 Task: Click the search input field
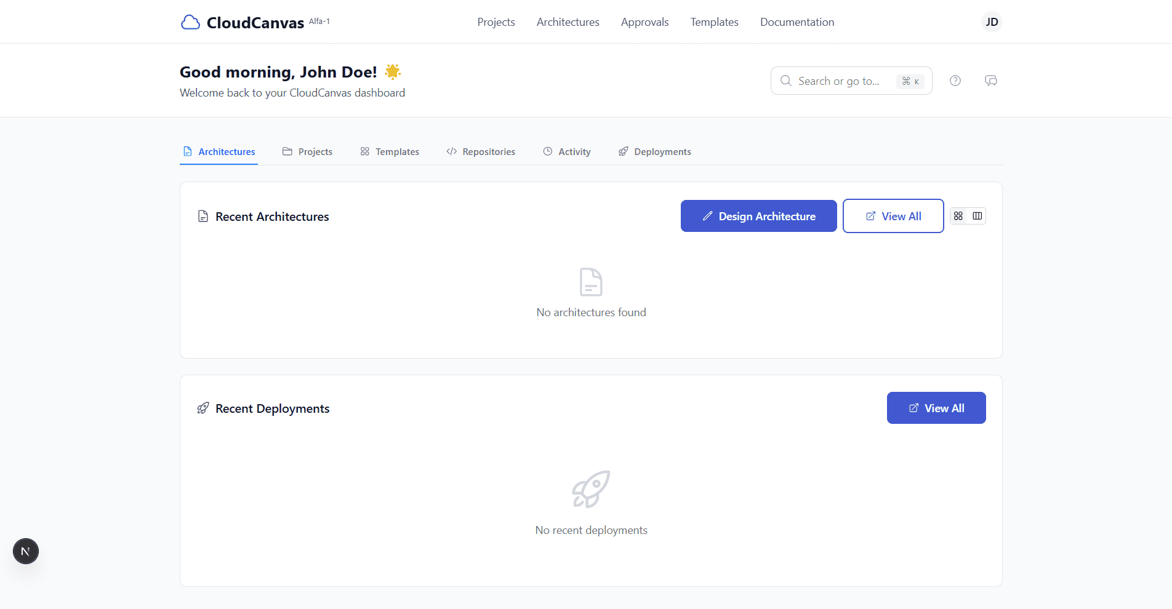pos(843,81)
